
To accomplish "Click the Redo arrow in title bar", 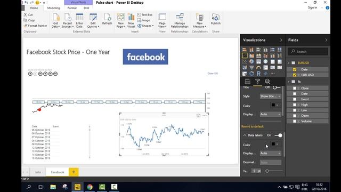I will 32,3.
